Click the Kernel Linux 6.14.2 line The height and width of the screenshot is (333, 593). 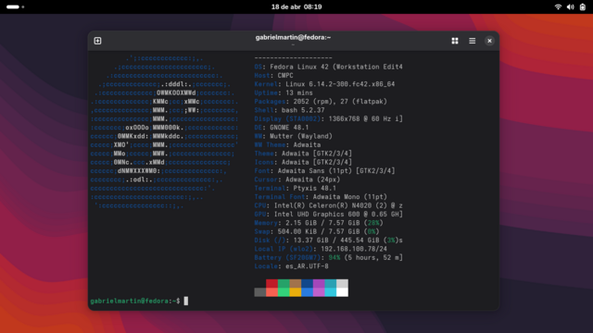tap(325, 84)
